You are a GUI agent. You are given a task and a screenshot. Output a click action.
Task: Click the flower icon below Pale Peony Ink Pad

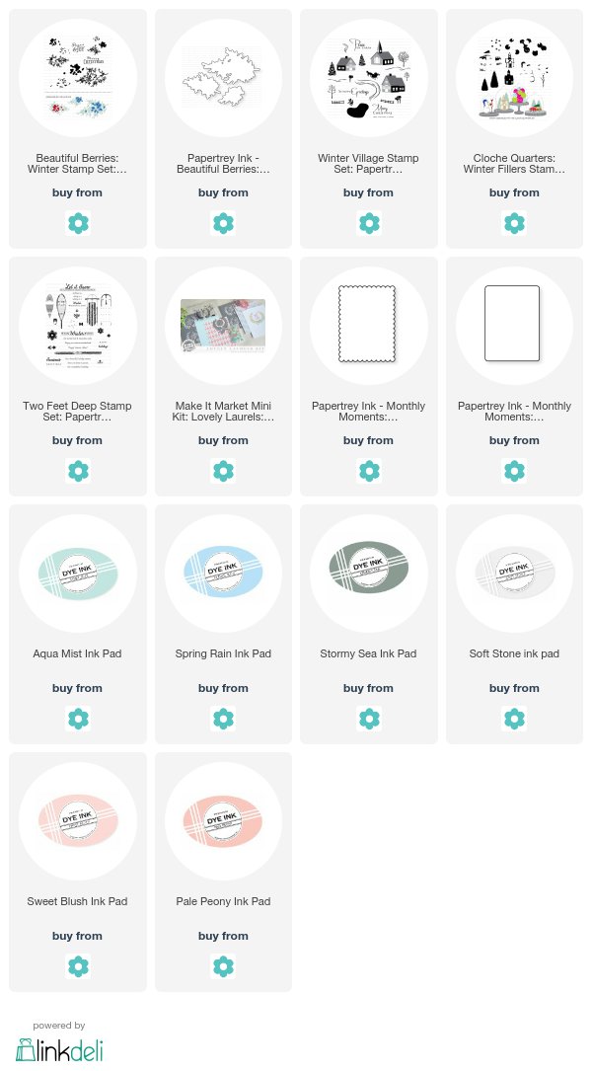click(223, 966)
